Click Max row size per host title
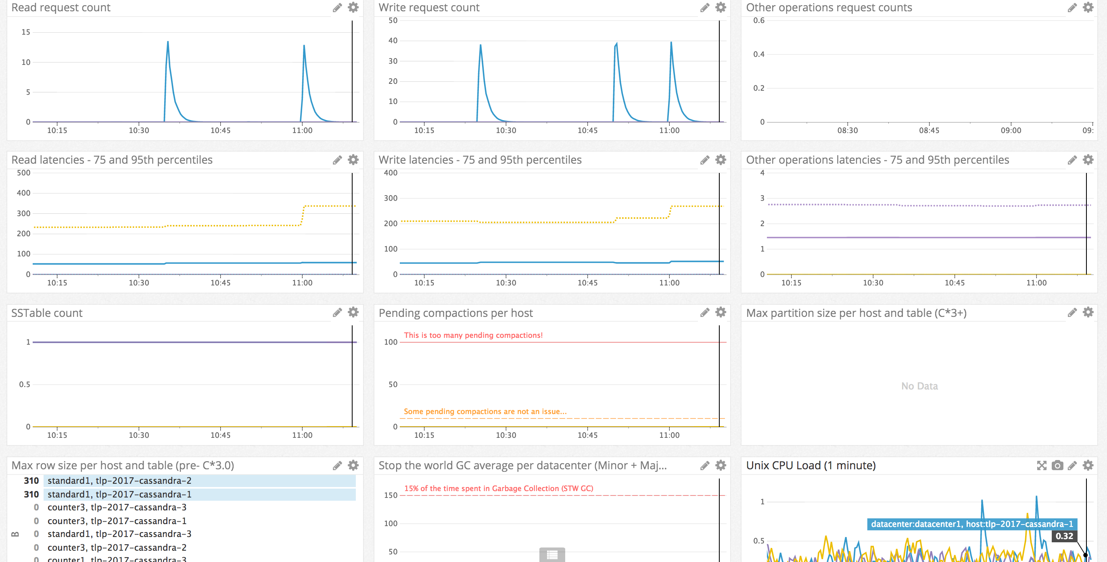Image resolution: width=1107 pixels, height=562 pixels. tap(123, 465)
